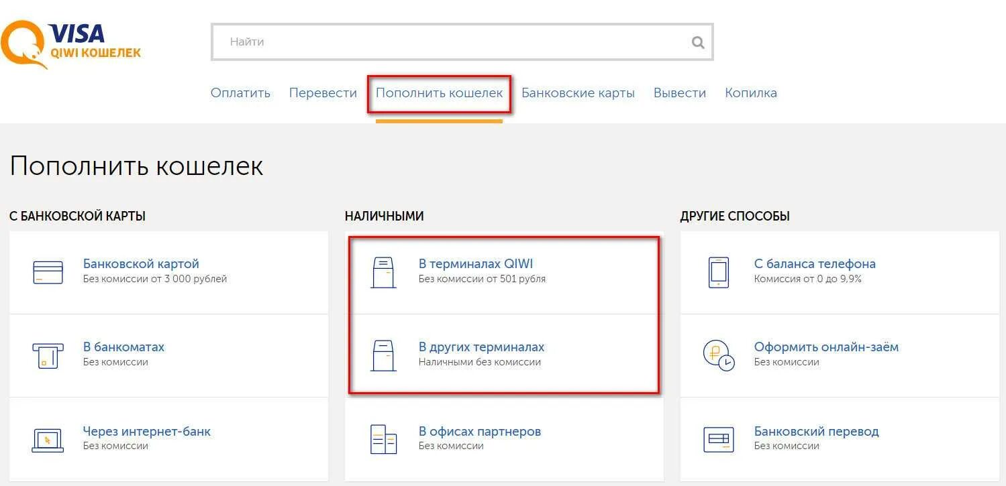The width and height of the screenshot is (1006, 486).
Task: Open the Оформить онлайн-заём link
Action: [x=826, y=347]
